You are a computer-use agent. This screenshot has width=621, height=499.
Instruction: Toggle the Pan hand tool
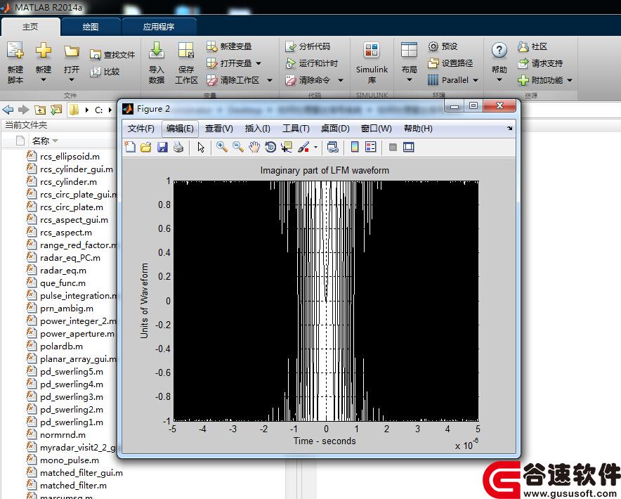point(254,148)
